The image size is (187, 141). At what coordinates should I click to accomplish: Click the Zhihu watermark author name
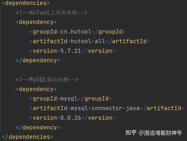point(161,133)
